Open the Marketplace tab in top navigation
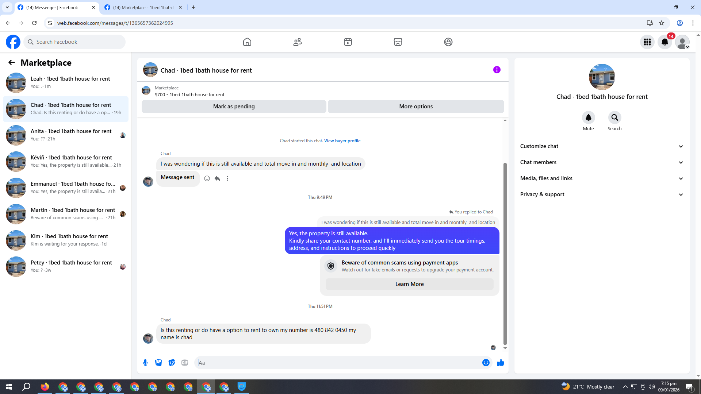 point(398,42)
